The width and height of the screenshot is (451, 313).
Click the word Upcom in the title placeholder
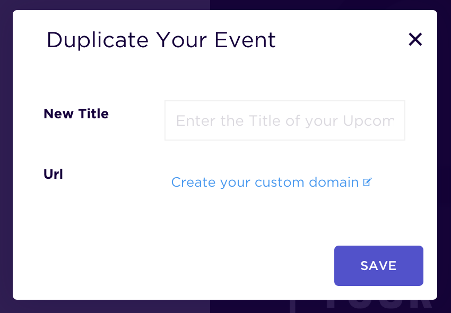(368, 121)
